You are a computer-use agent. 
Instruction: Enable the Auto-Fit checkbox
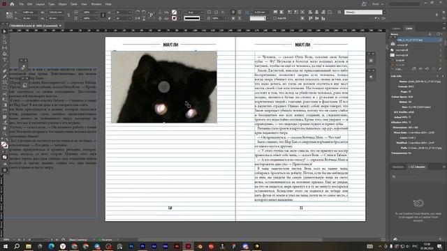(x=274, y=18)
